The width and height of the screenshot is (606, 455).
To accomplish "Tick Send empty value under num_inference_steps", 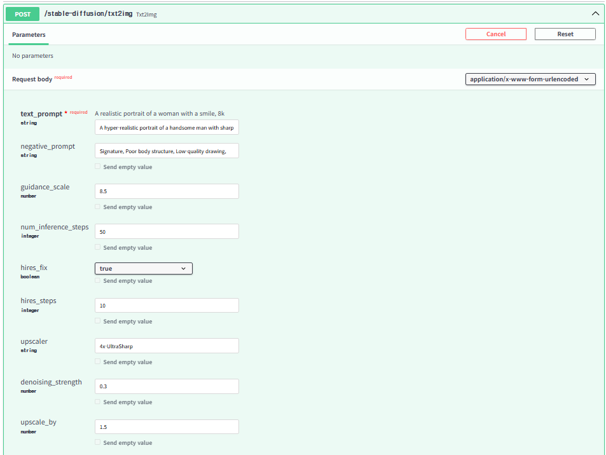I will tap(98, 247).
